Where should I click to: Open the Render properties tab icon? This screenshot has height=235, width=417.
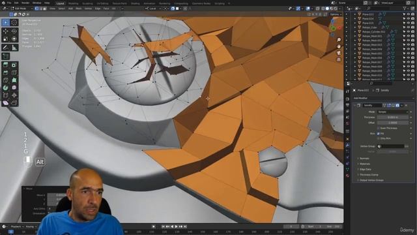[x=347, y=99]
